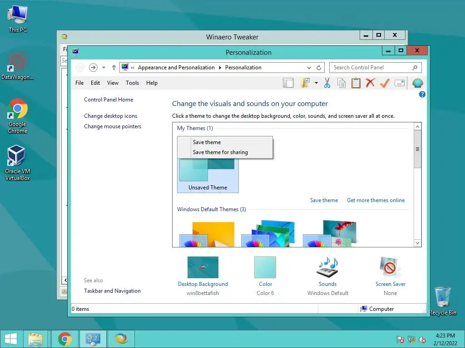Click the Action Center flag tray icon
The height and width of the screenshot is (348, 465).
[401, 339]
